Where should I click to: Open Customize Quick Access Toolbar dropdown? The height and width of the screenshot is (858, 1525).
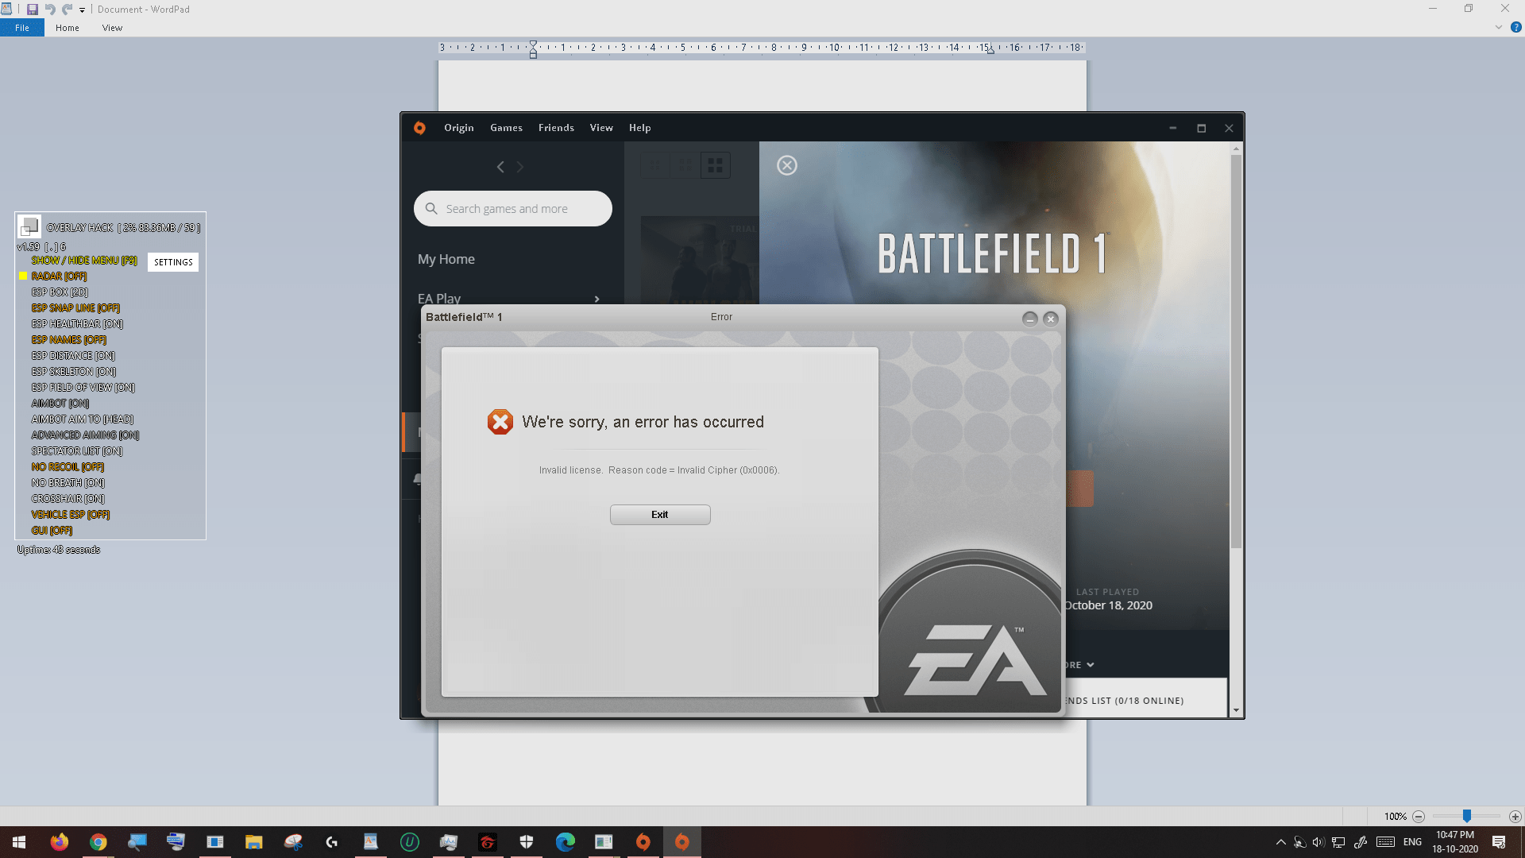pyautogui.click(x=82, y=10)
